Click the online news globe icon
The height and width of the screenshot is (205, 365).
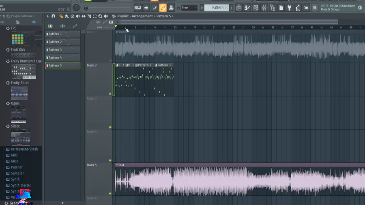point(360,8)
